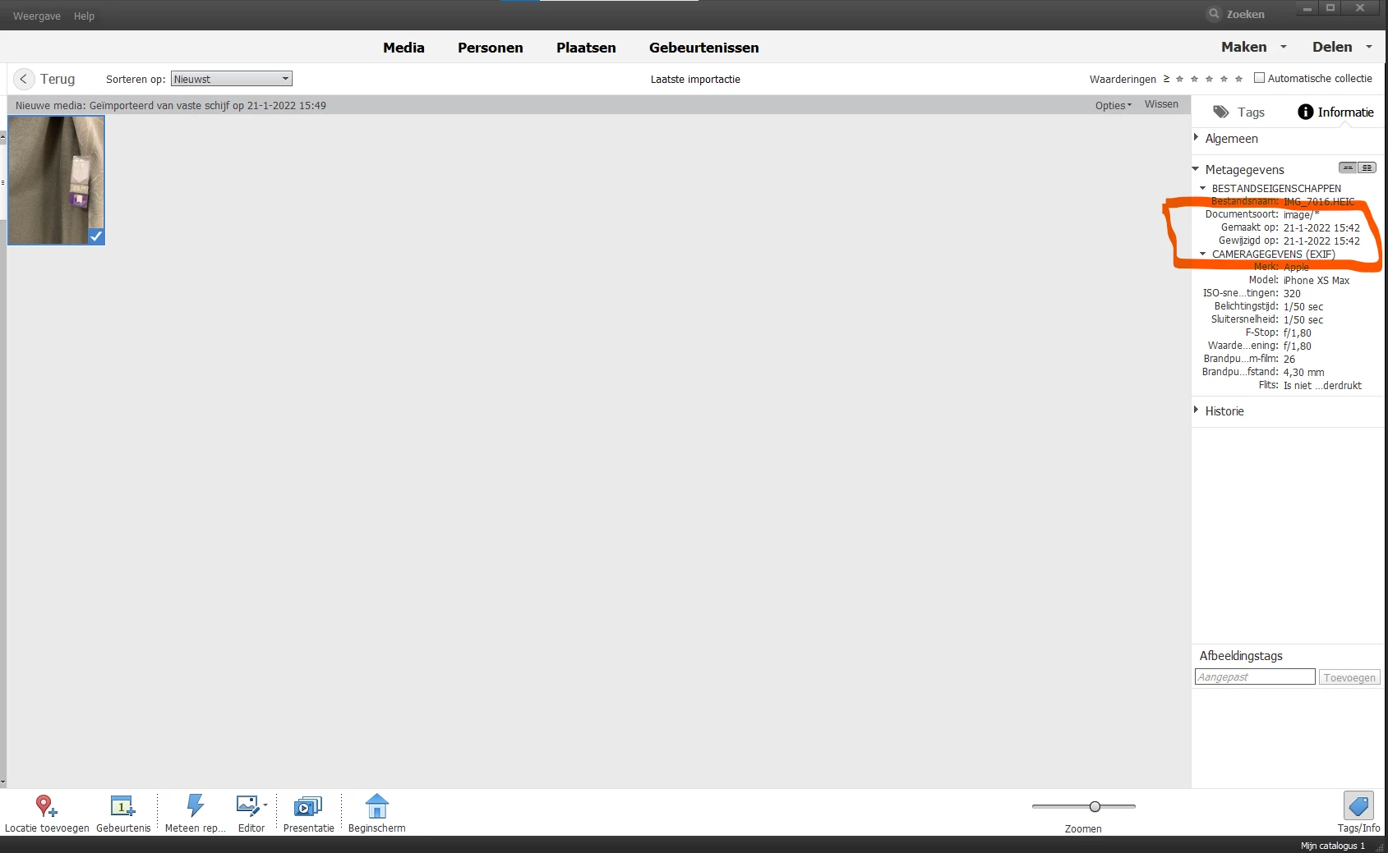
Task: Expand the Historie section
Action: (1197, 410)
